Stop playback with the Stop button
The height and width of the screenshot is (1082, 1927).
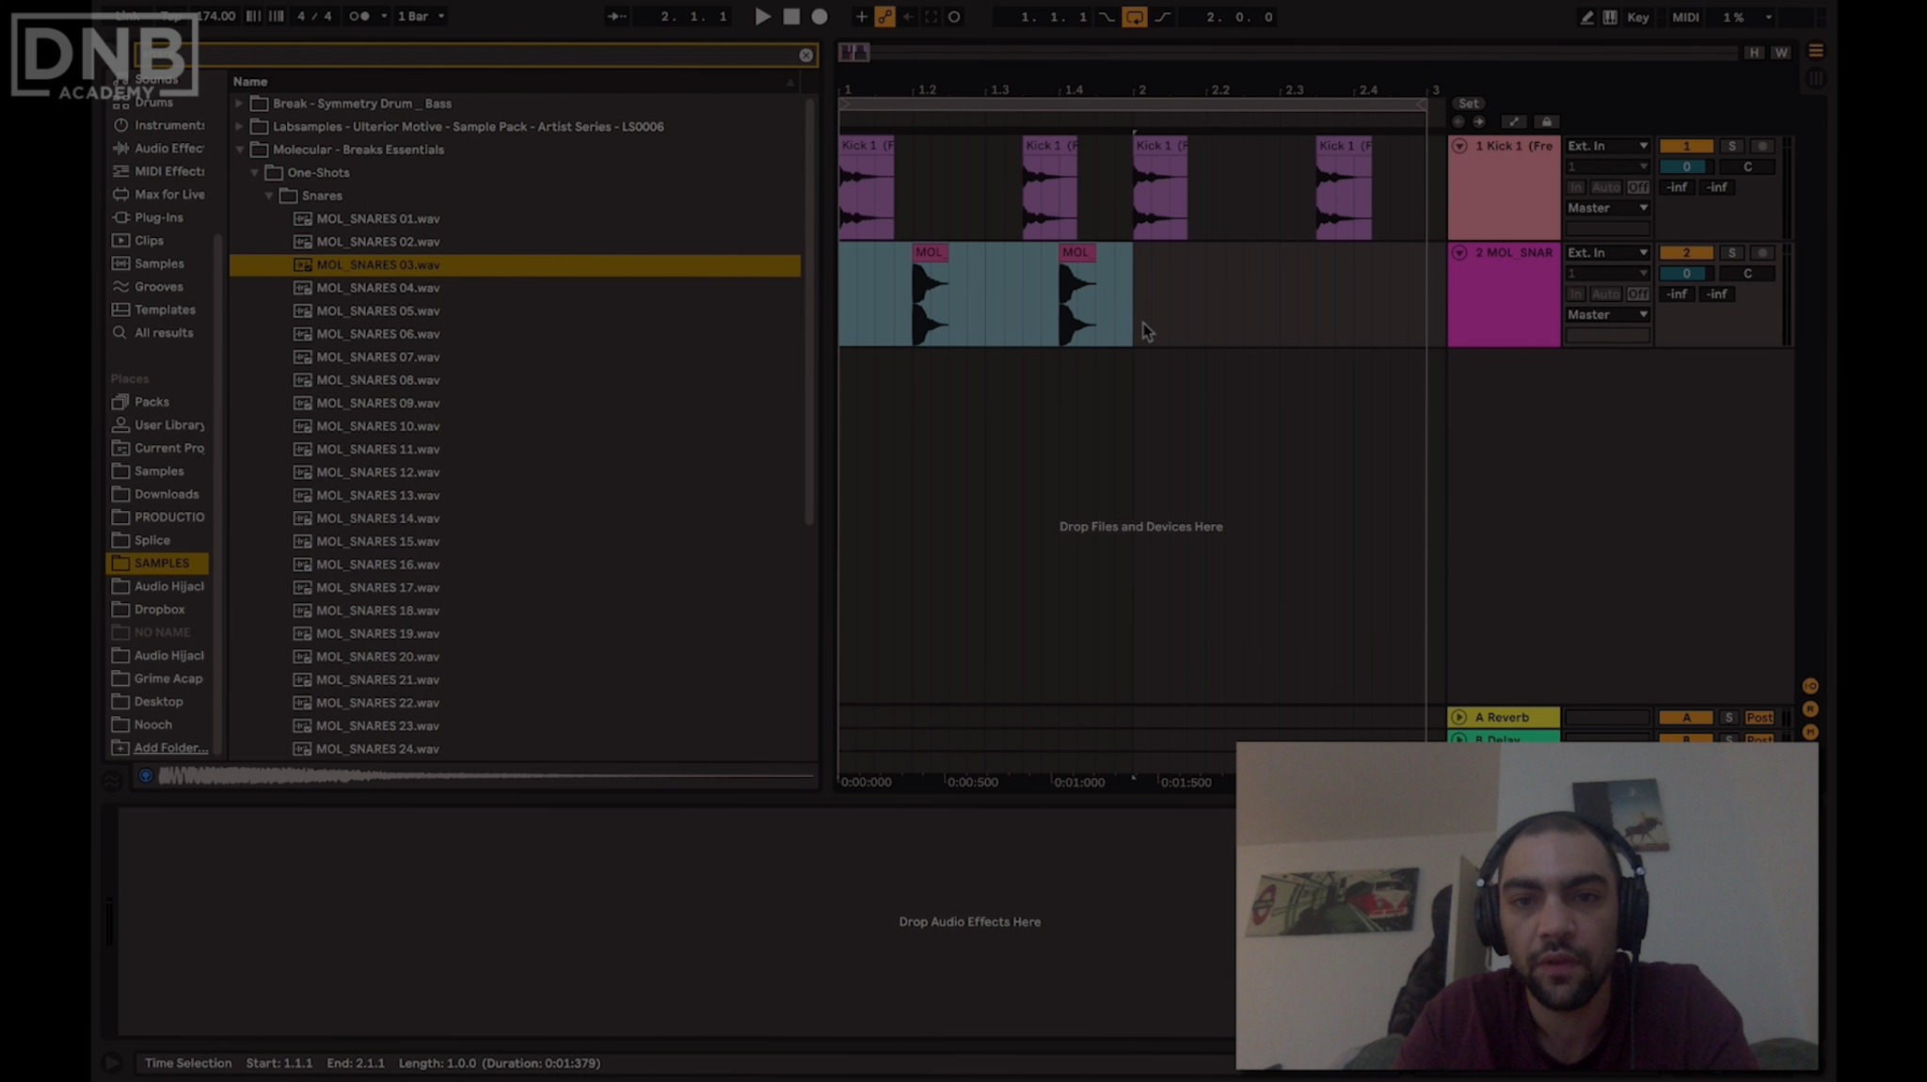coord(791,17)
